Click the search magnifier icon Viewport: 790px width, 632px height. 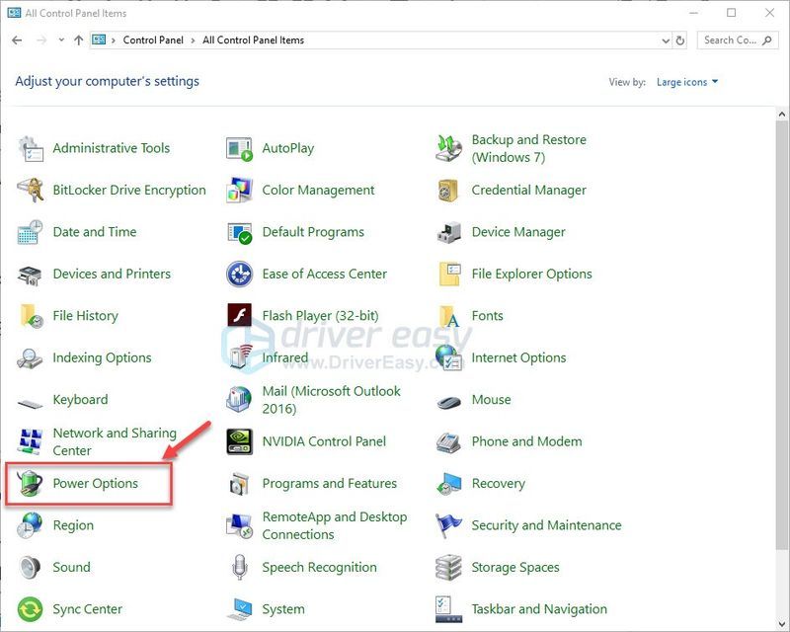[x=767, y=40]
